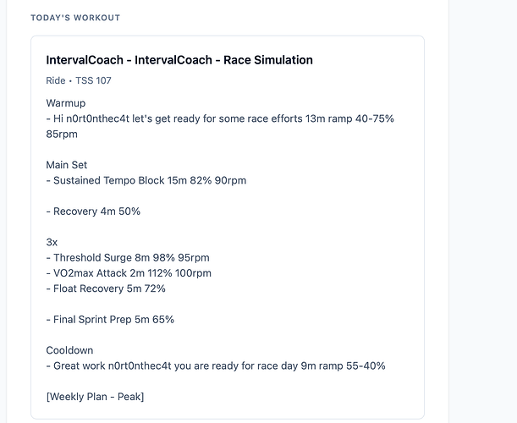Select the Cooldown section heading
The height and width of the screenshot is (423, 517).
[69, 350]
